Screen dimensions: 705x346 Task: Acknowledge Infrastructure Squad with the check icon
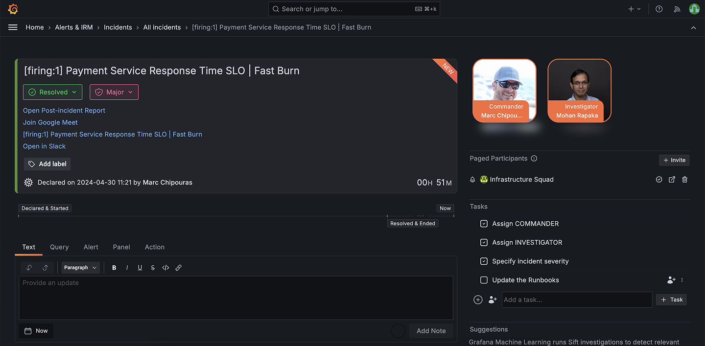[659, 179]
